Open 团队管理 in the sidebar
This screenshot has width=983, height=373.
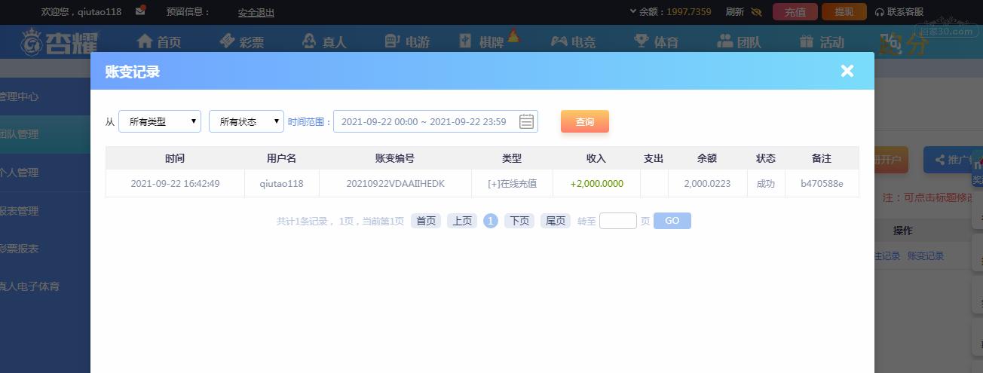pos(45,134)
